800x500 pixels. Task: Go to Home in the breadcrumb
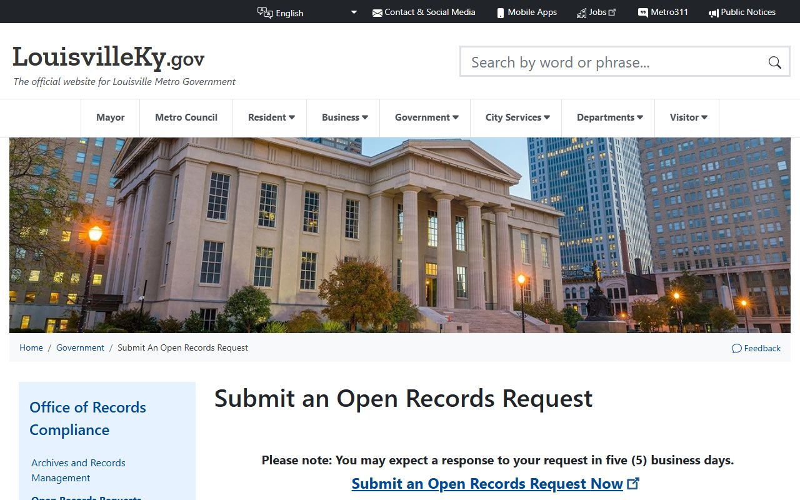tap(31, 347)
